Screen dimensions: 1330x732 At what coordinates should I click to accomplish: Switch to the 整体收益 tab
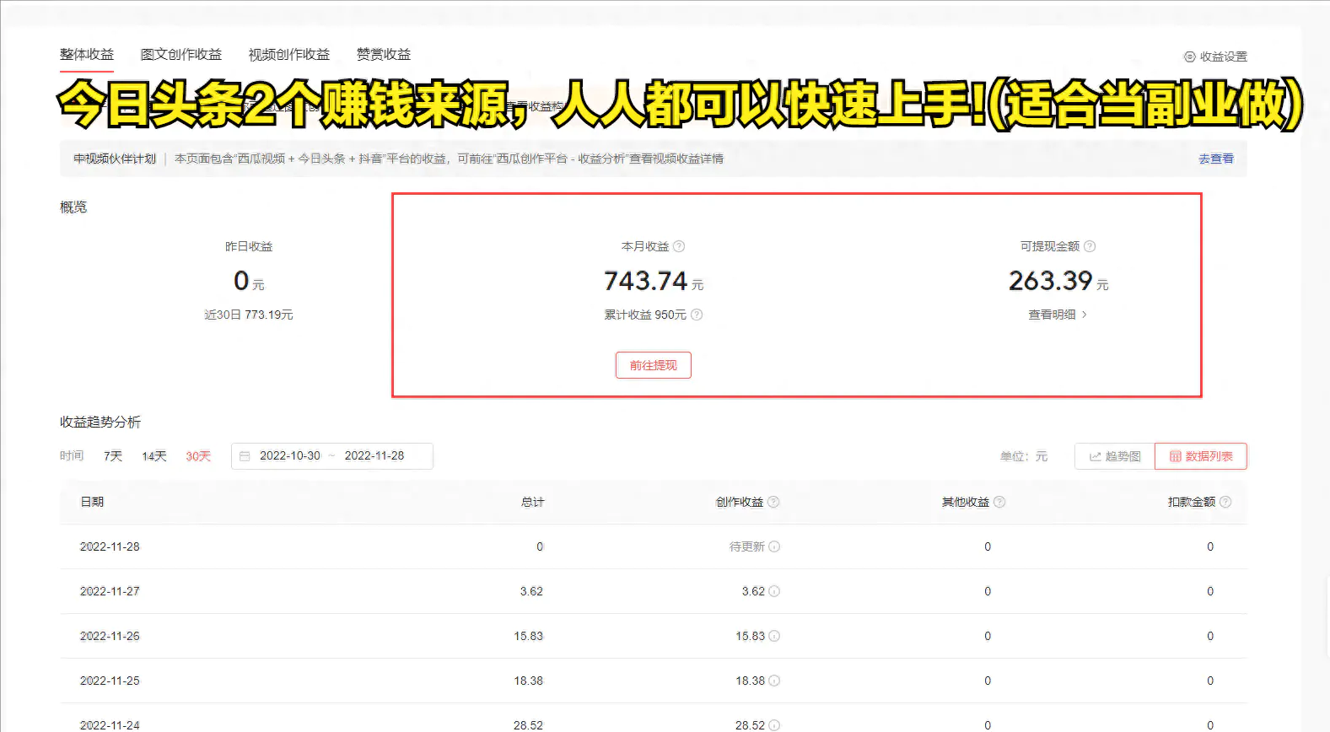(x=87, y=54)
